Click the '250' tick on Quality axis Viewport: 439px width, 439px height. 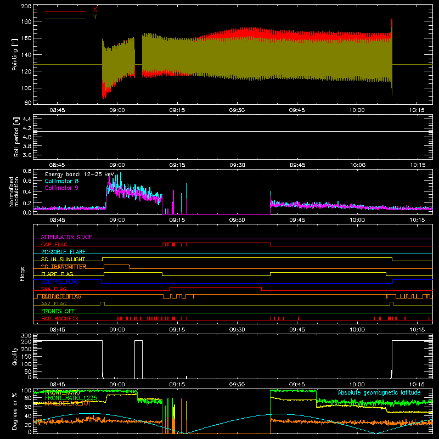pos(26,341)
